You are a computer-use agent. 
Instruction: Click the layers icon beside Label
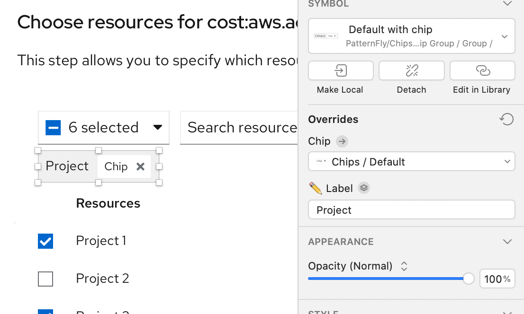pyautogui.click(x=363, y=188)
